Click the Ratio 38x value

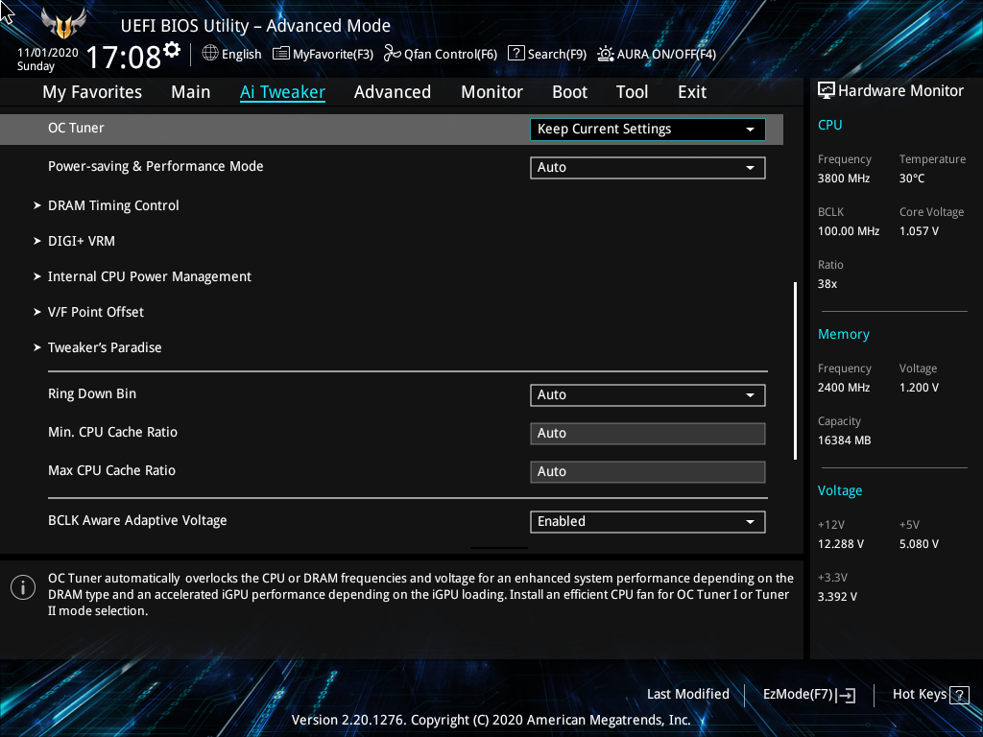point(827,284)
